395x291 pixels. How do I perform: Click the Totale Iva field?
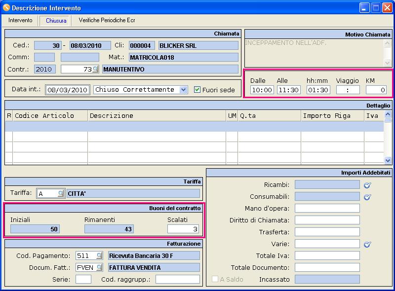coord(327,255)
